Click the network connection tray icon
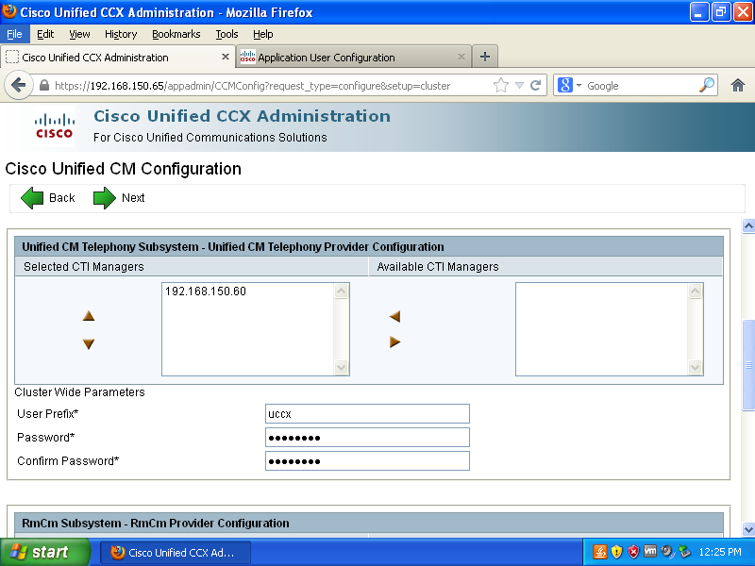755x566 pixels. 683,552
